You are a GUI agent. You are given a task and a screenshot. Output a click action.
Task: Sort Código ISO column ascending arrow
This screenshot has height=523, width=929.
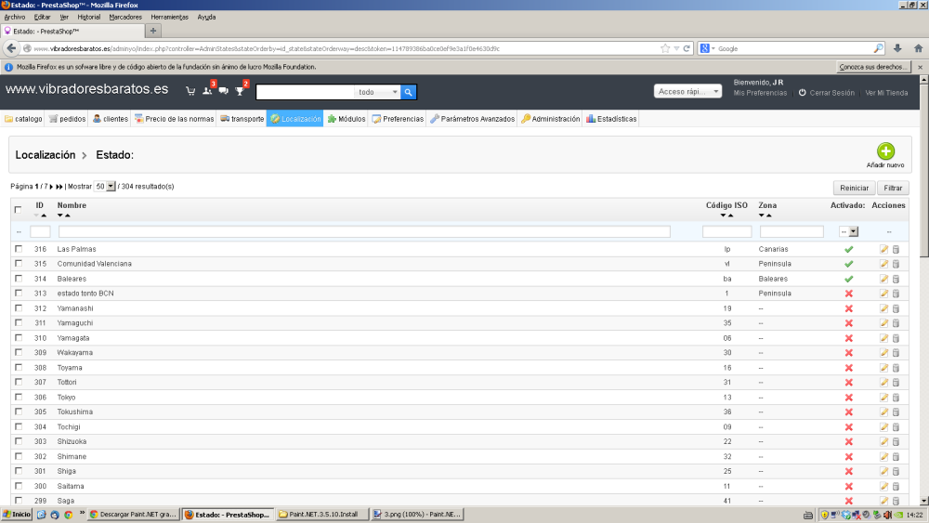tap(730, 216)
